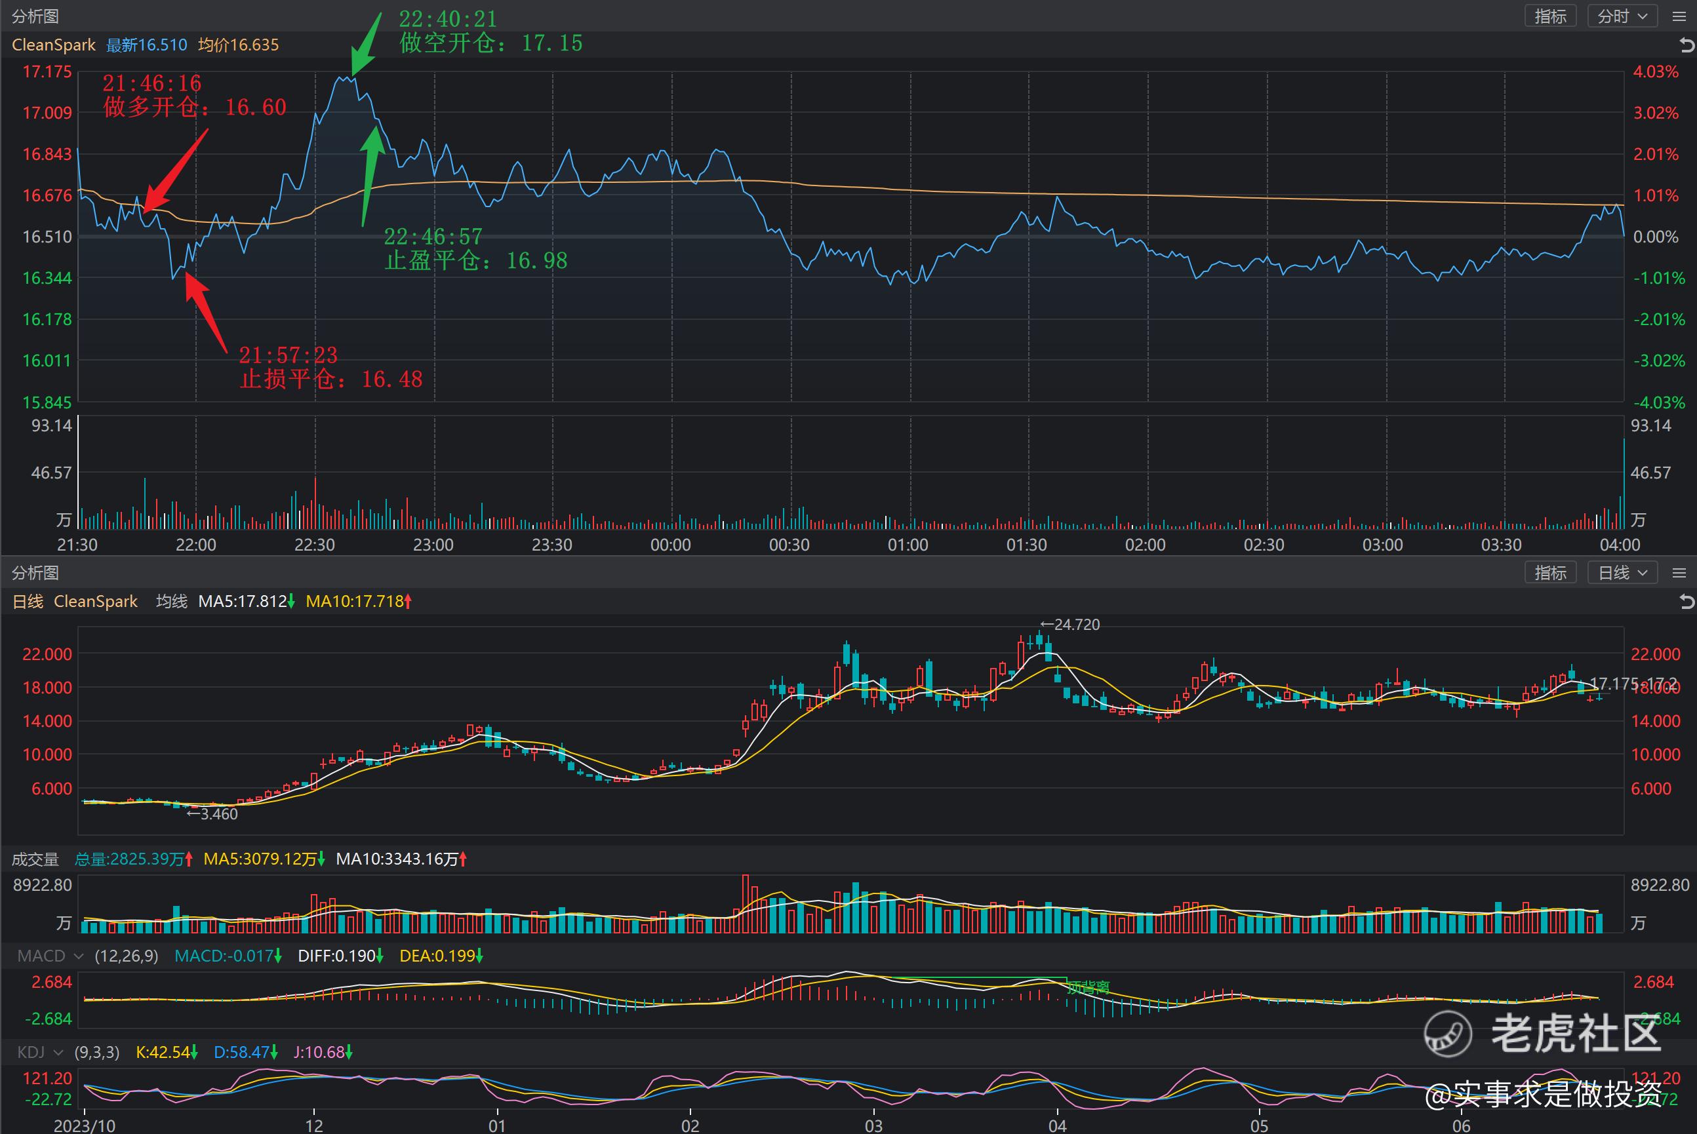Click the 17.175 price label on the left axis
Viewport: 1697px width, 1134px height.
pos(47,71)
